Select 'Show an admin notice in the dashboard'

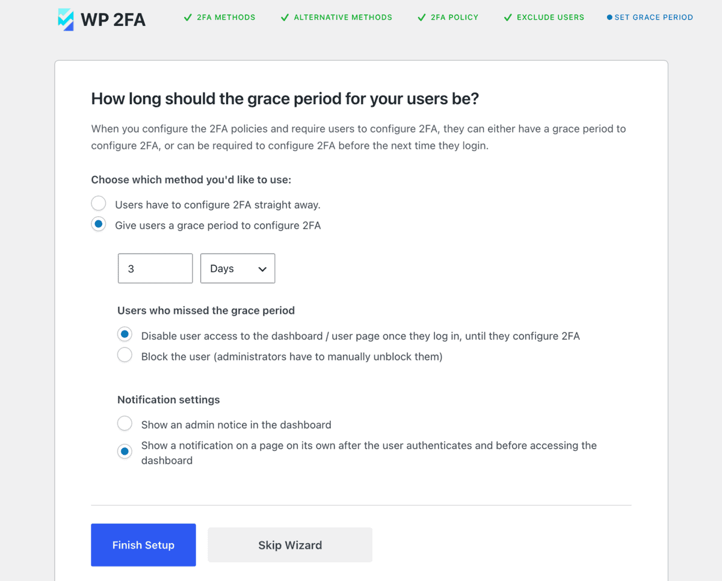pyautogui.click(x=125, y=423)
